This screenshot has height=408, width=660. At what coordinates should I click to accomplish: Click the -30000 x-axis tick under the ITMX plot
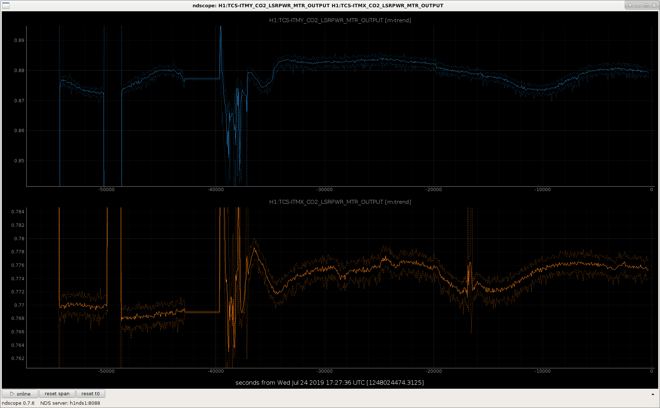click(x=324, y=371)
